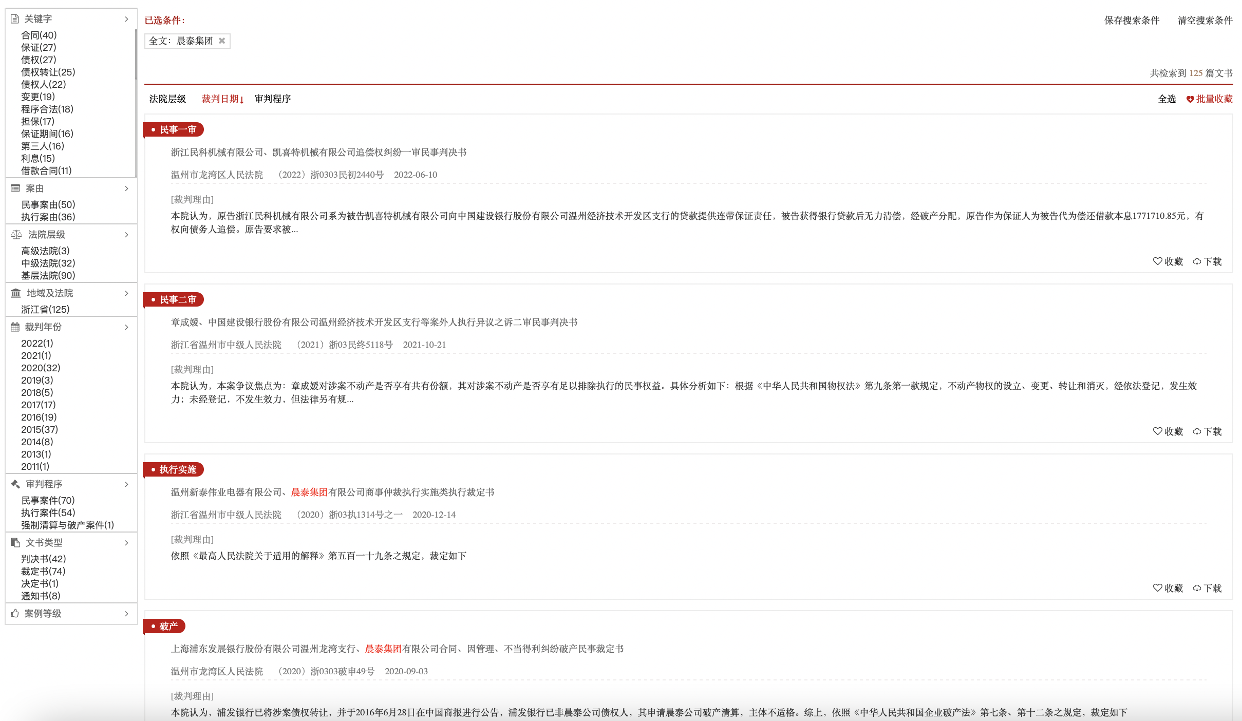Screen dimensions: 1242x721
Task: Click the calendar icon beside 裁判年份
Action: click(15, 327)
